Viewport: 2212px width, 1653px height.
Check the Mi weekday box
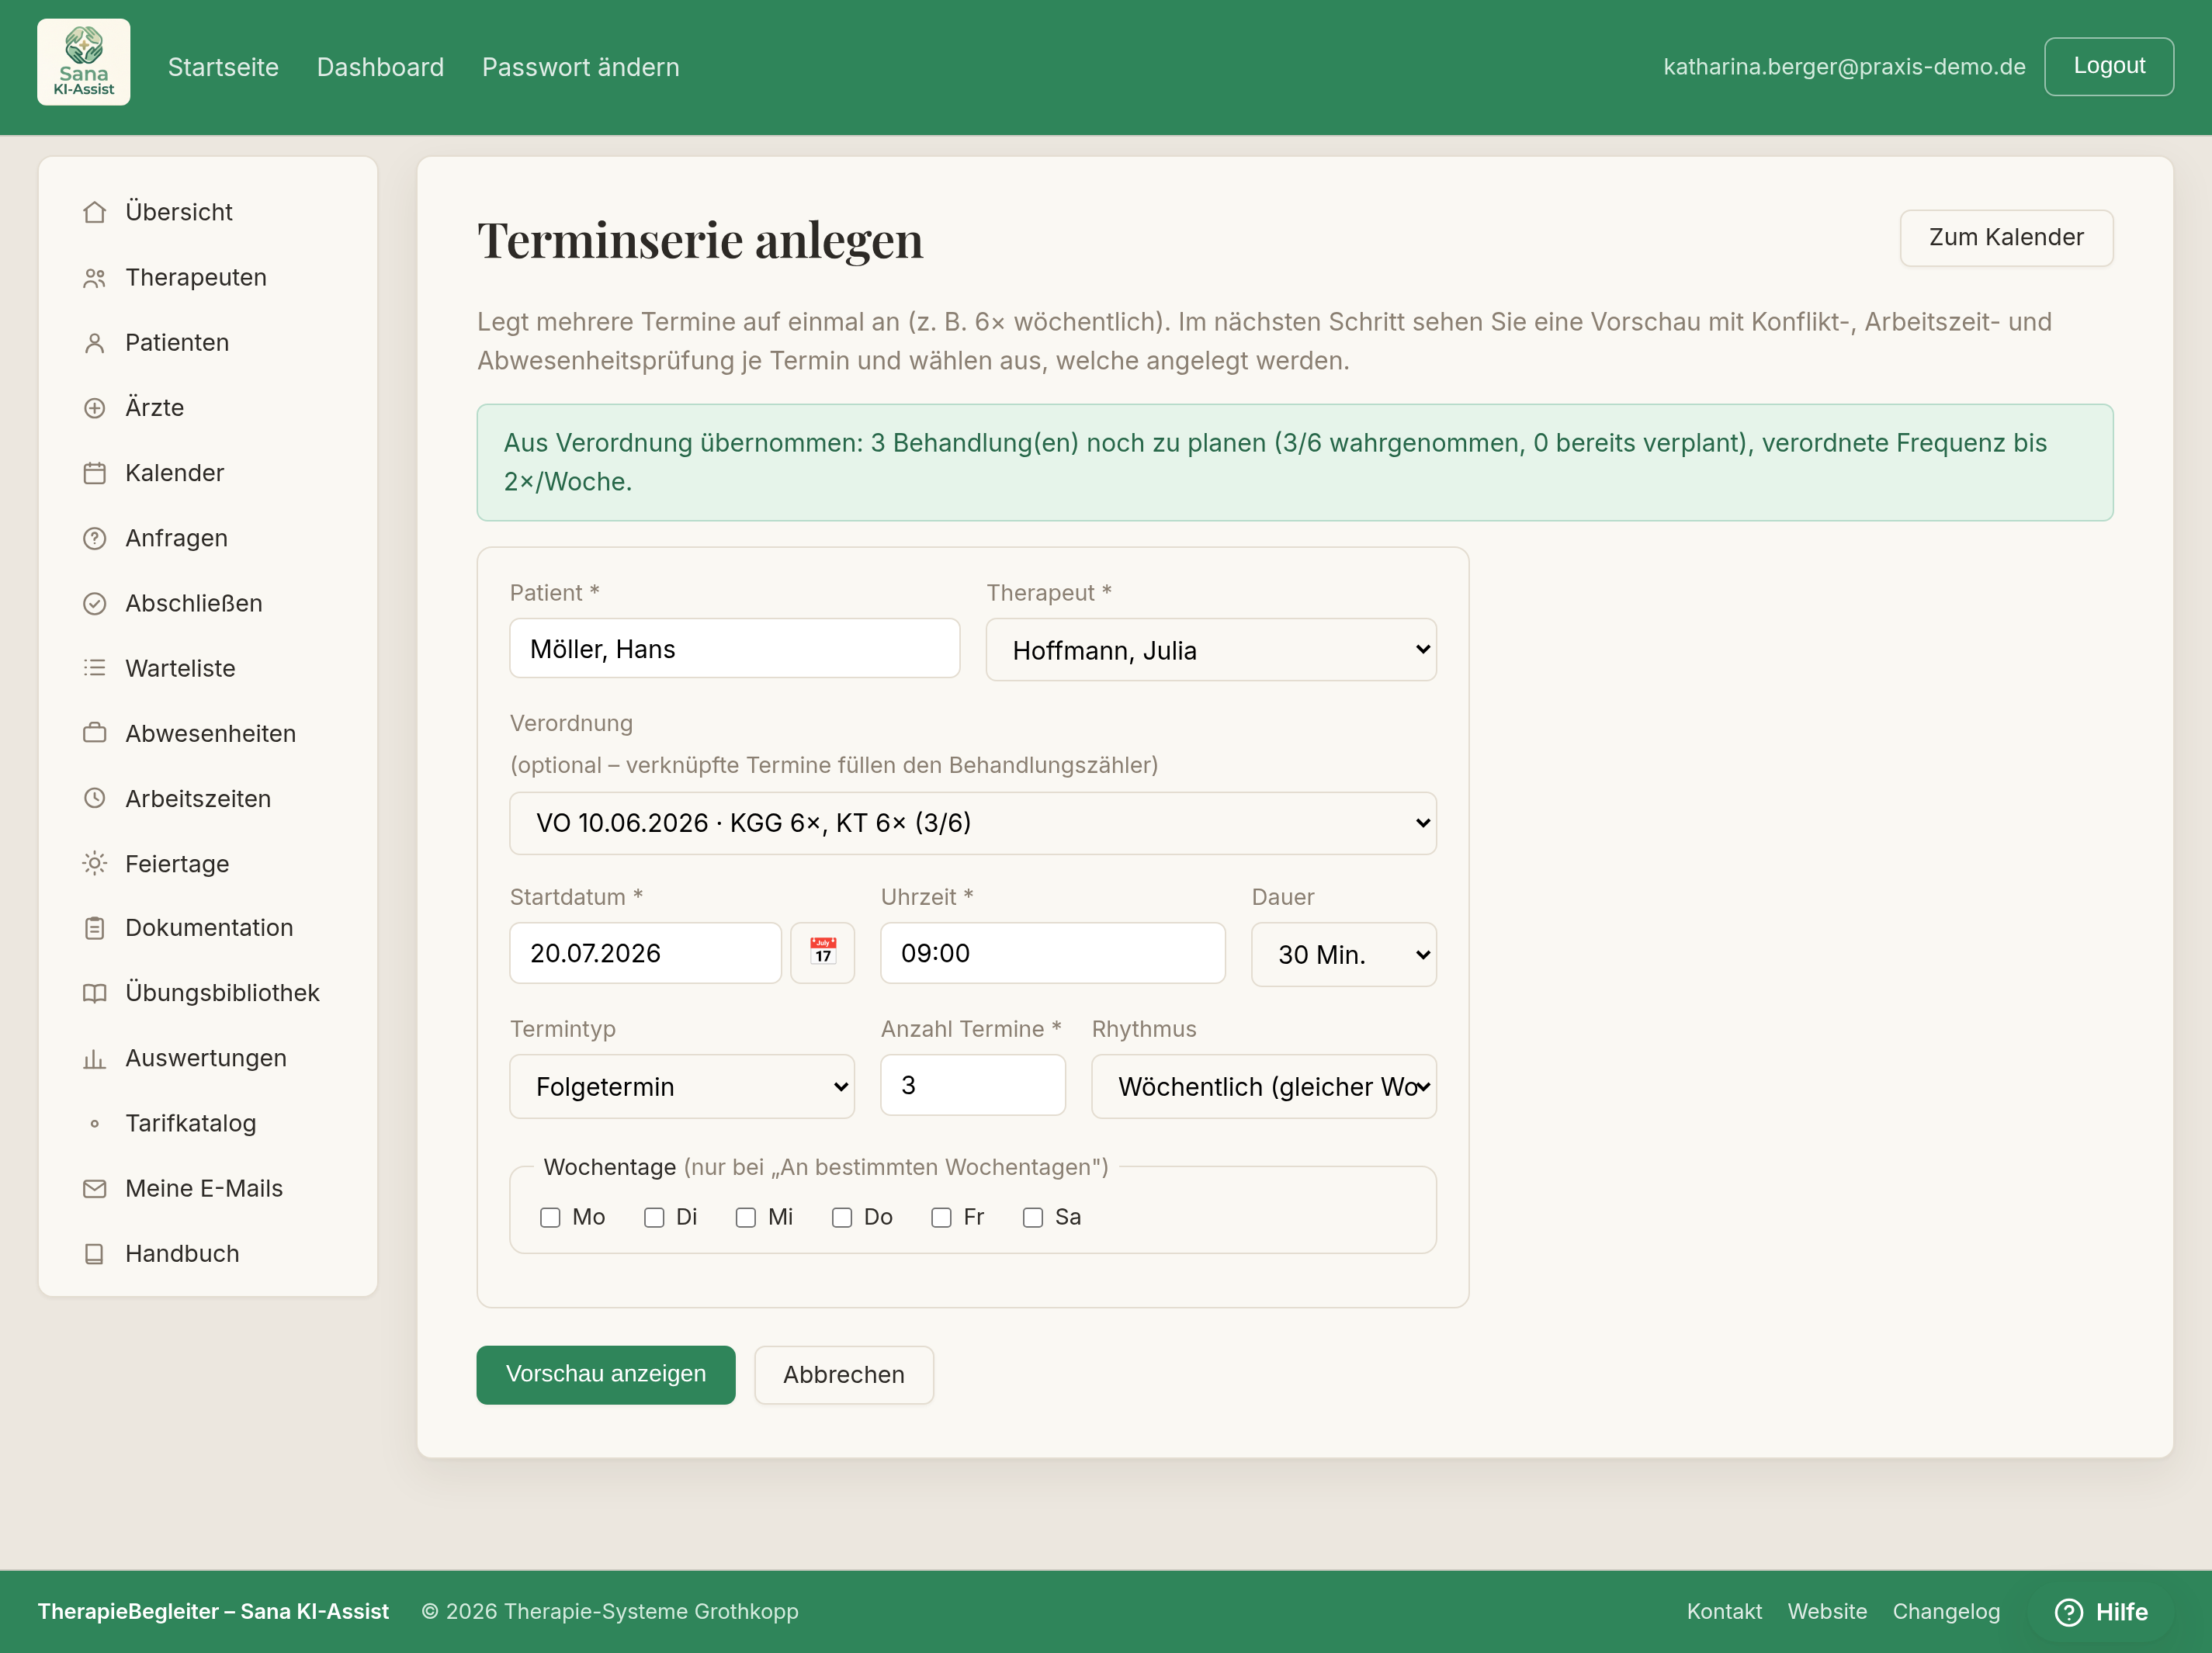pos(746,1217)
